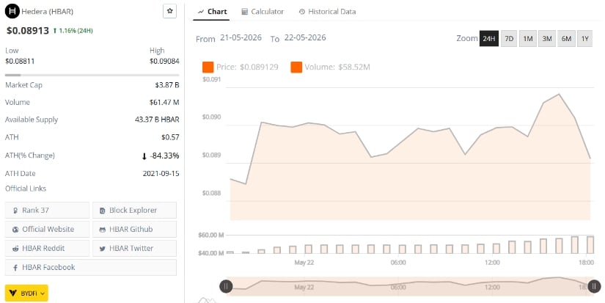Select the 1M zoom range
Viewport: 605px width, 303px height.
528,39
